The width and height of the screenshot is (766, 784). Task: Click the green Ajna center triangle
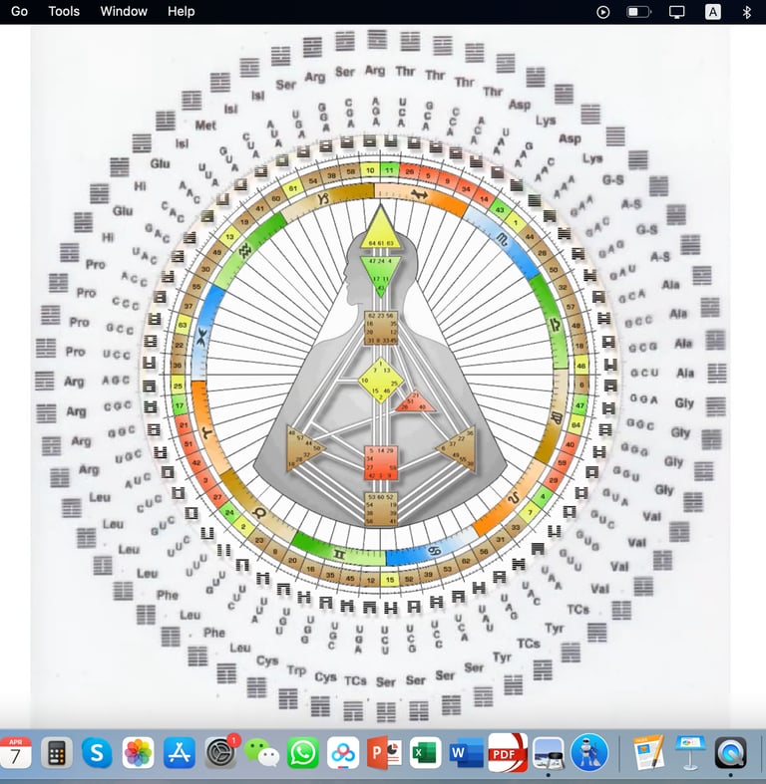coord(380,275)
